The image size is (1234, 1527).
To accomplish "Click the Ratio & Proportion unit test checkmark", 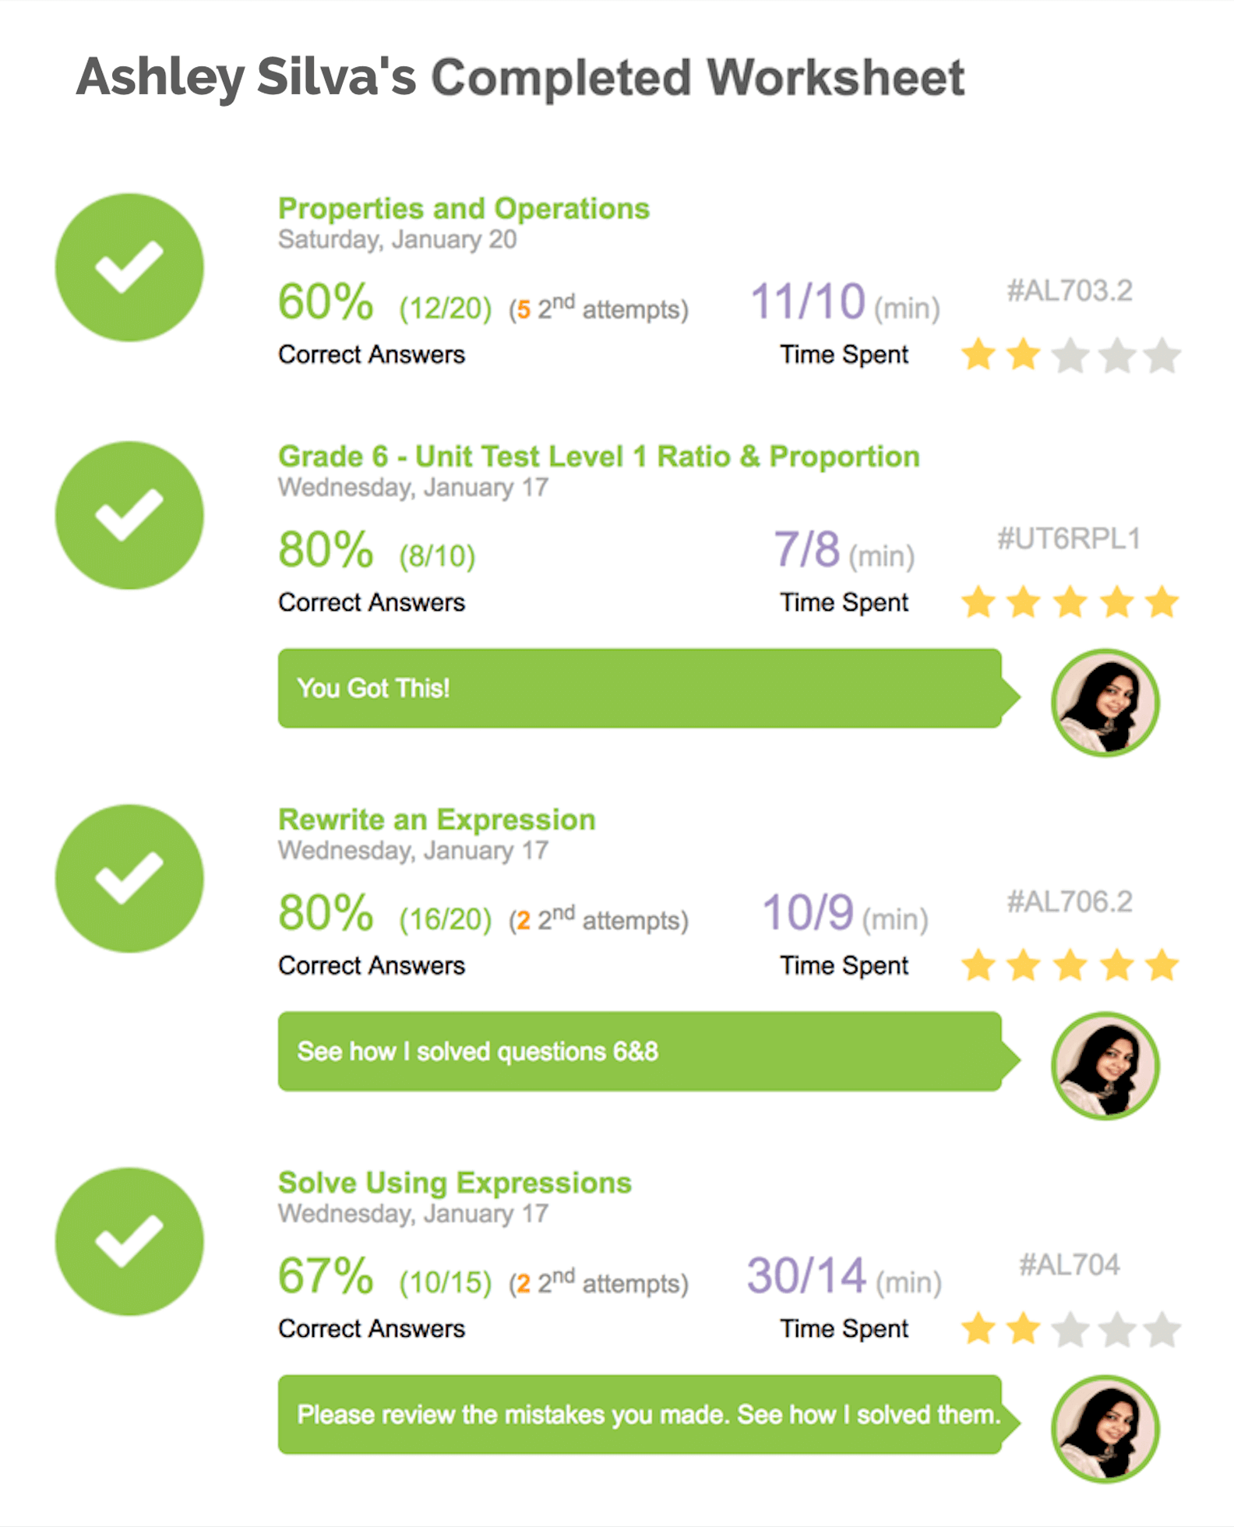I will coord(129,515).
